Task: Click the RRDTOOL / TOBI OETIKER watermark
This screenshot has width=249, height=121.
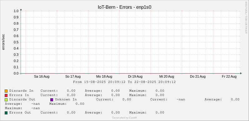Action: 246,17
